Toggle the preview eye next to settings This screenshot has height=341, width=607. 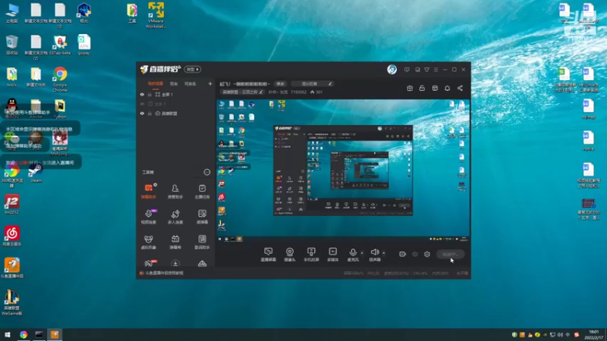point(415,254)
